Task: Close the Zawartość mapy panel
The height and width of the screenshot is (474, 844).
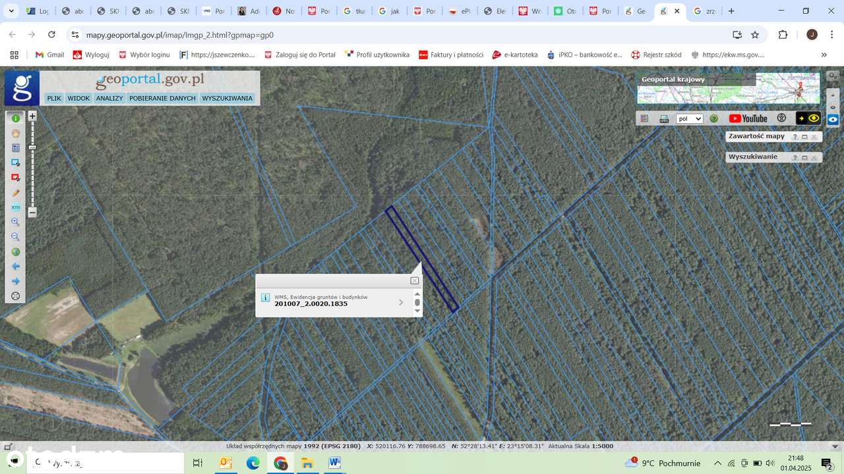Action: click(x=814, y=137)
